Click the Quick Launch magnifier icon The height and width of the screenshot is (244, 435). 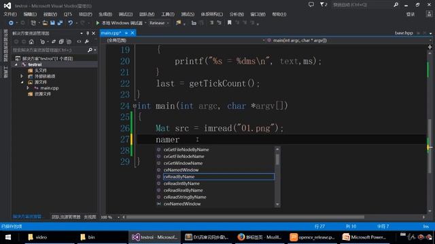click(396, 5)
